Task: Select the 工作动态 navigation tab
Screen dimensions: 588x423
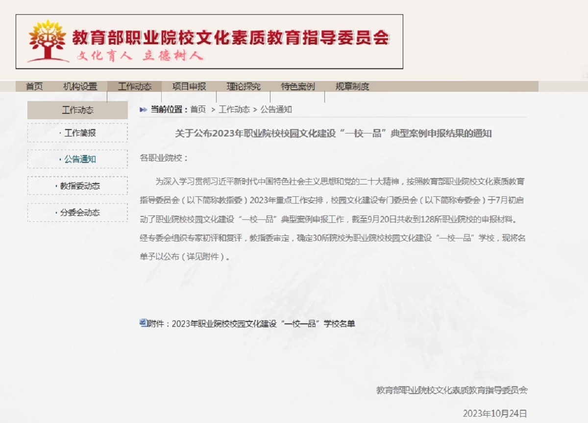Action: (135, 87)
